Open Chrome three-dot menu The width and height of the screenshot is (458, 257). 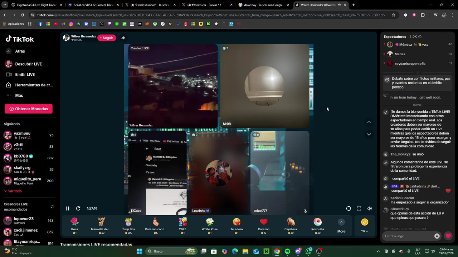(x=453, y=15)
